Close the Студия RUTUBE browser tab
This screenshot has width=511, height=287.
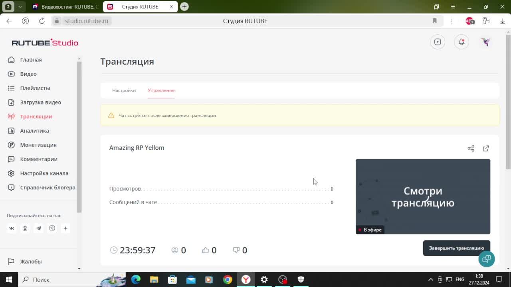pyautogui.click(x=172, y=7)
